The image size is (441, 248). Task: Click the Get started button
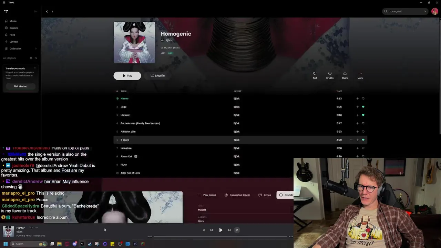21,86
